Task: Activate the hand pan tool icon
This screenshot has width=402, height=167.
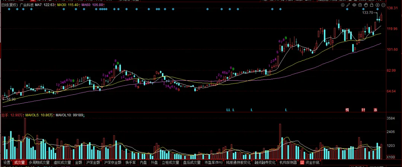Action: (366, 5)
